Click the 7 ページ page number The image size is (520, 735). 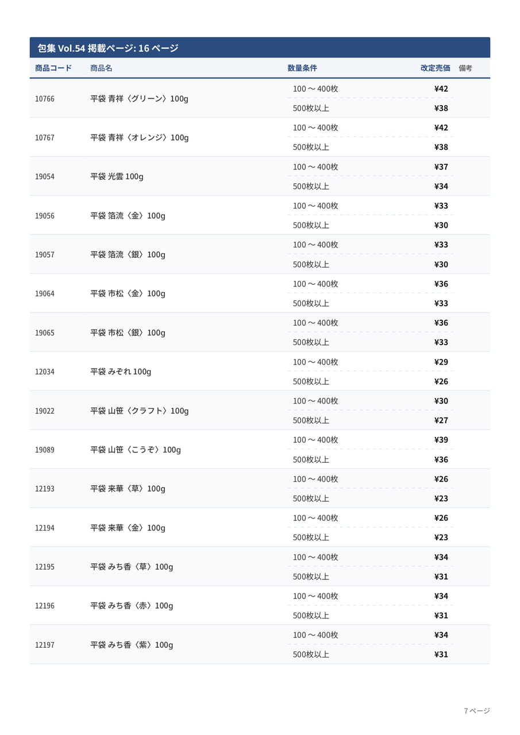(477, 711)
